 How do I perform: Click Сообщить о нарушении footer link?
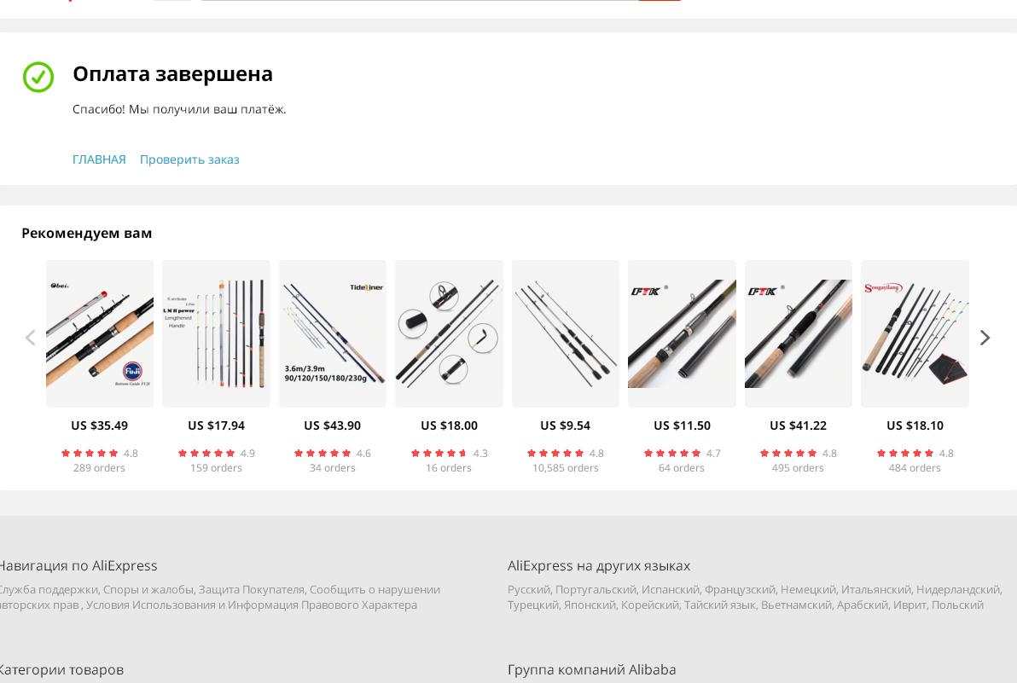(375, 590)
